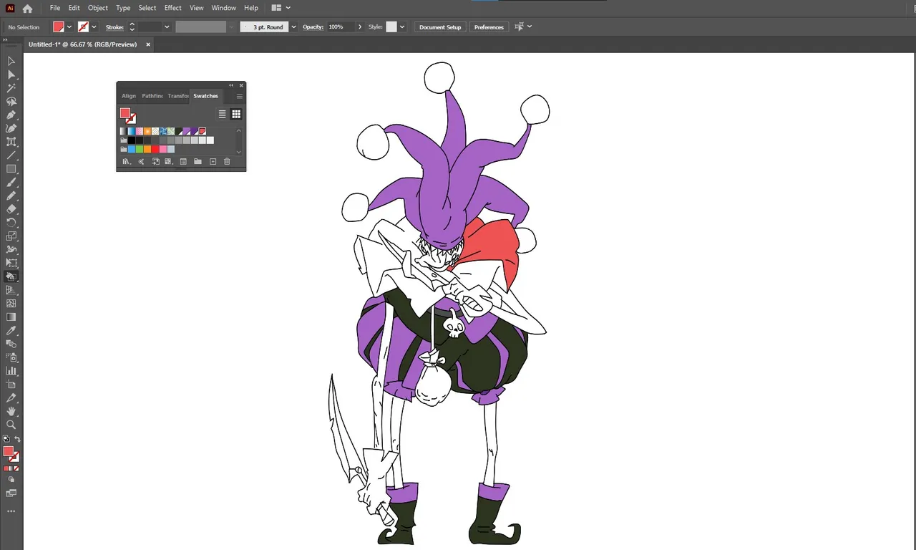The height and width of the screenshot is (550, 916).
Task: Reset default fill and stroke icon
Action: (x=6, y=439)
